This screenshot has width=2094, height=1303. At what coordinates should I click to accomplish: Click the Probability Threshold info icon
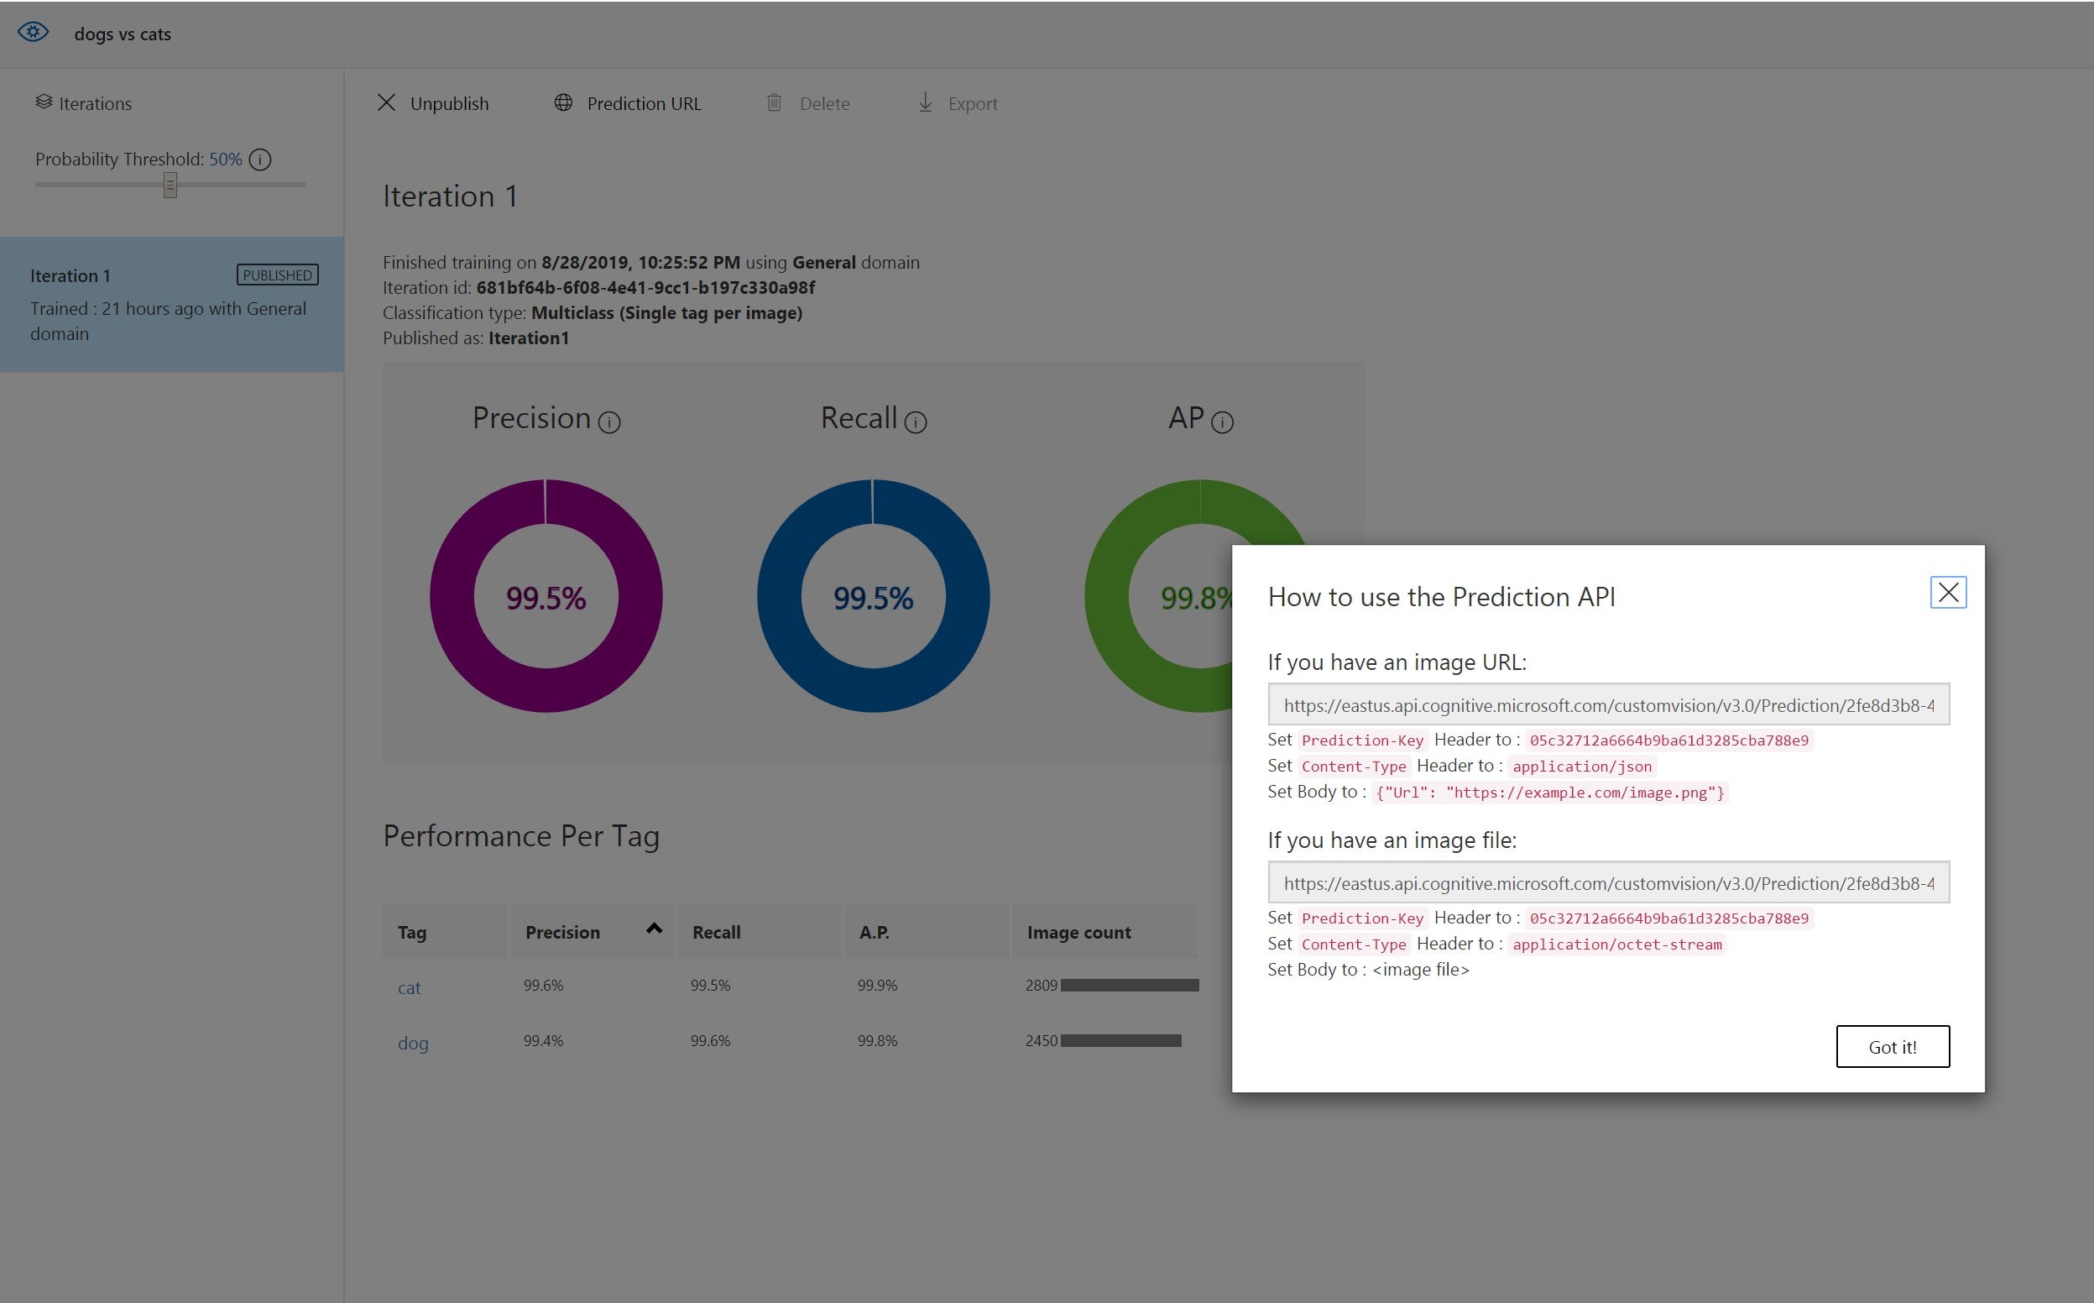coord(260,160)
